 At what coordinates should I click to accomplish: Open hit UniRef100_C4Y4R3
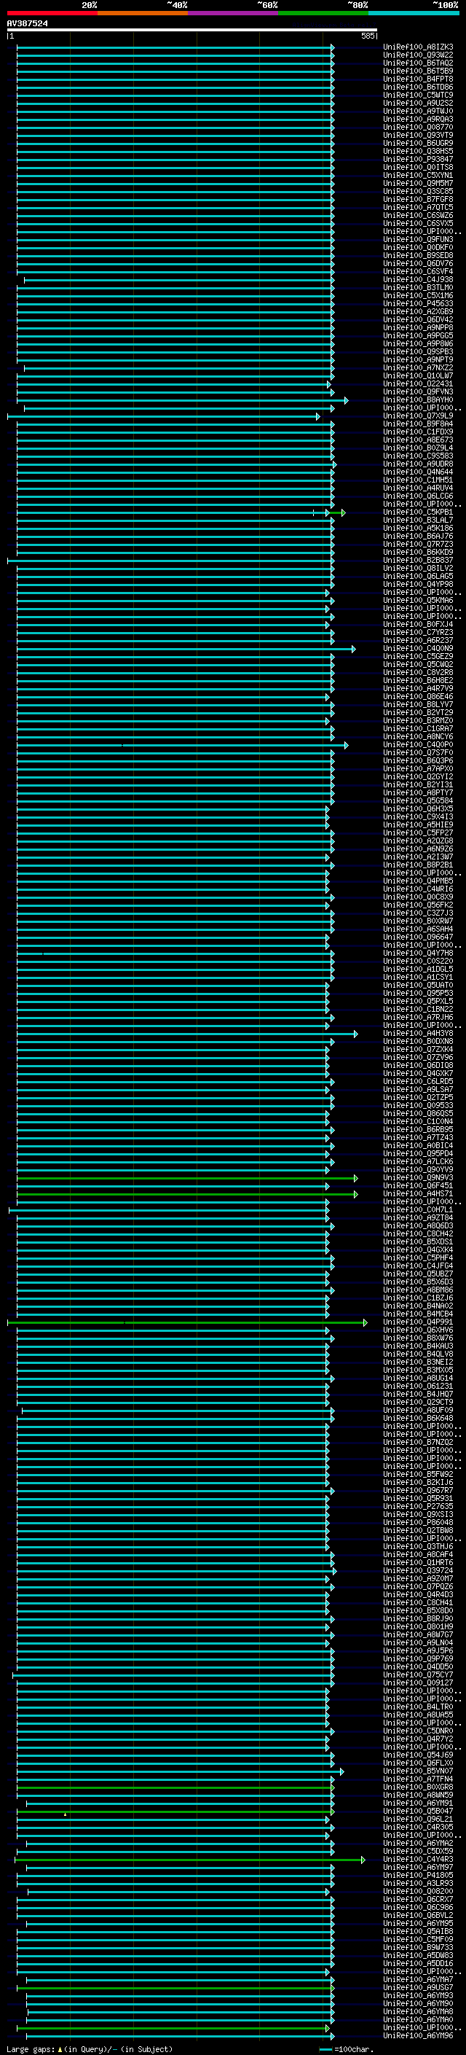click(418, 1860)
